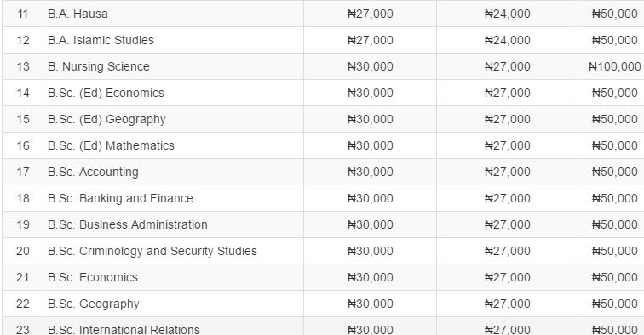Select B.Sc. (Ed) Economics cell
644x335 pixels.
click(173, 93)
